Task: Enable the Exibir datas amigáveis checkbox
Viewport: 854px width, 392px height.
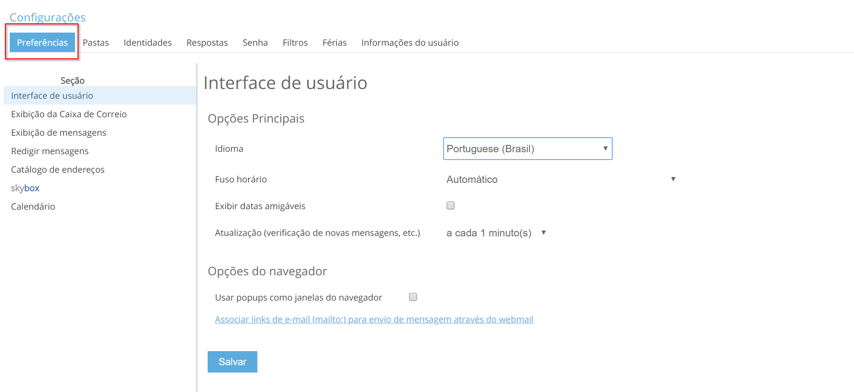Action: [x=450, y=206]
